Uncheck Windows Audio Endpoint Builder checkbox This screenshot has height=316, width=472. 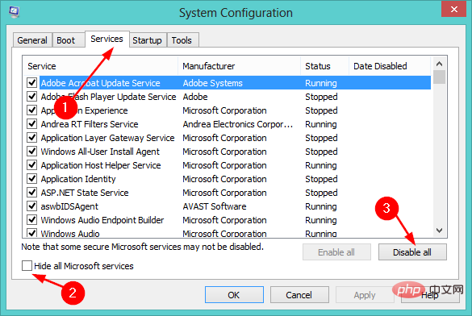click(x=32, y=220)
